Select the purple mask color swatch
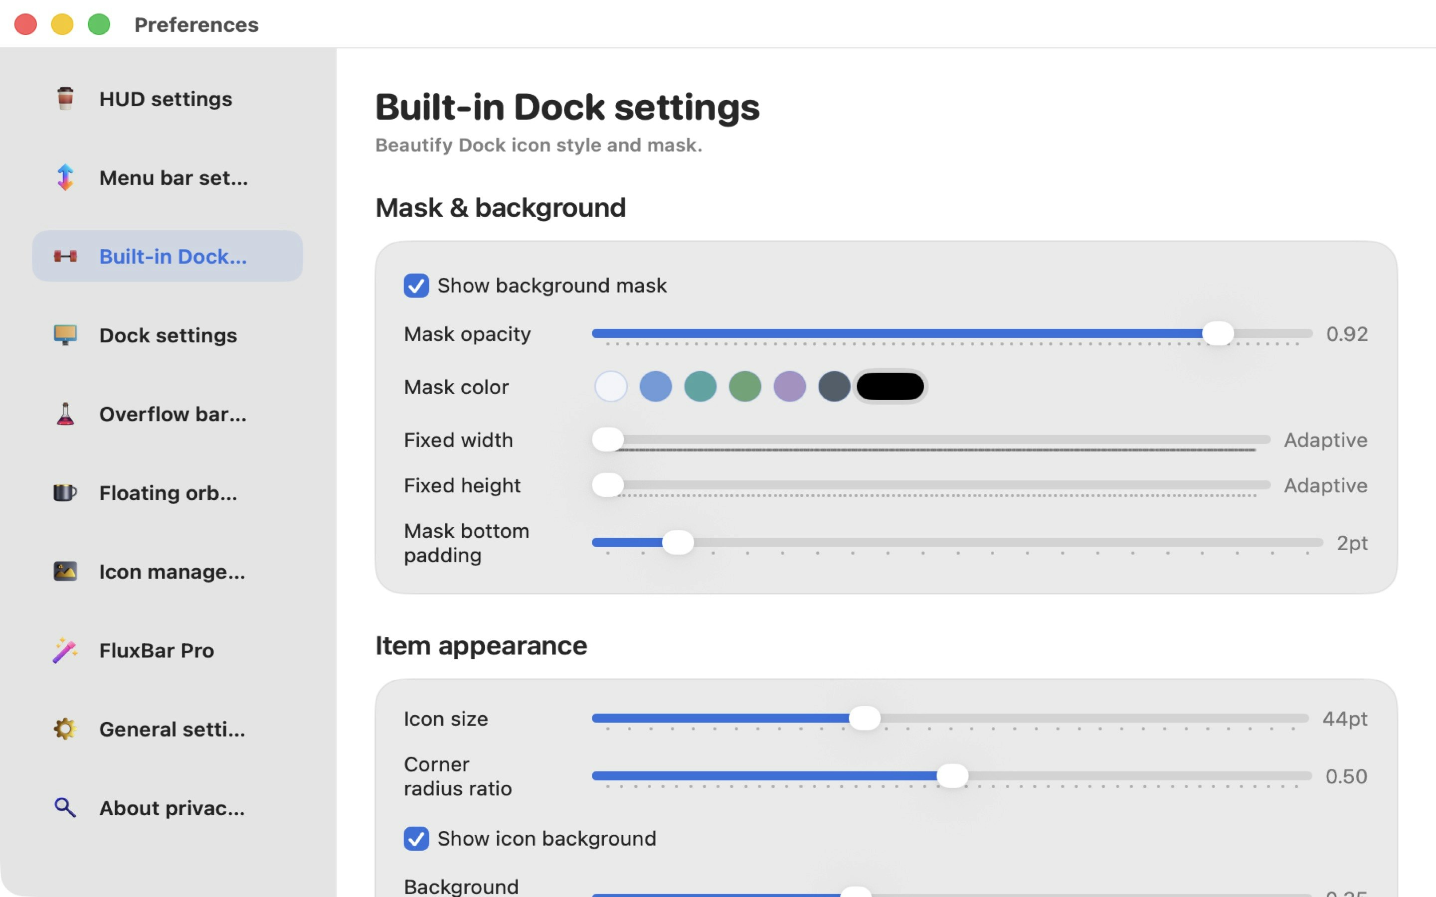1436x897 pixels. [x=789, y=386]
